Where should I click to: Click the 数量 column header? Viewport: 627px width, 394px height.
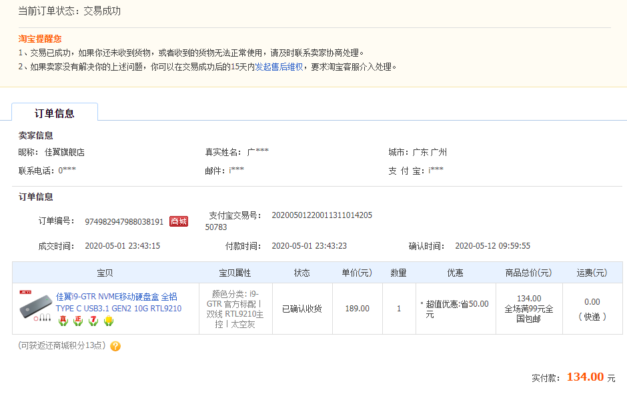coord(399,273)
